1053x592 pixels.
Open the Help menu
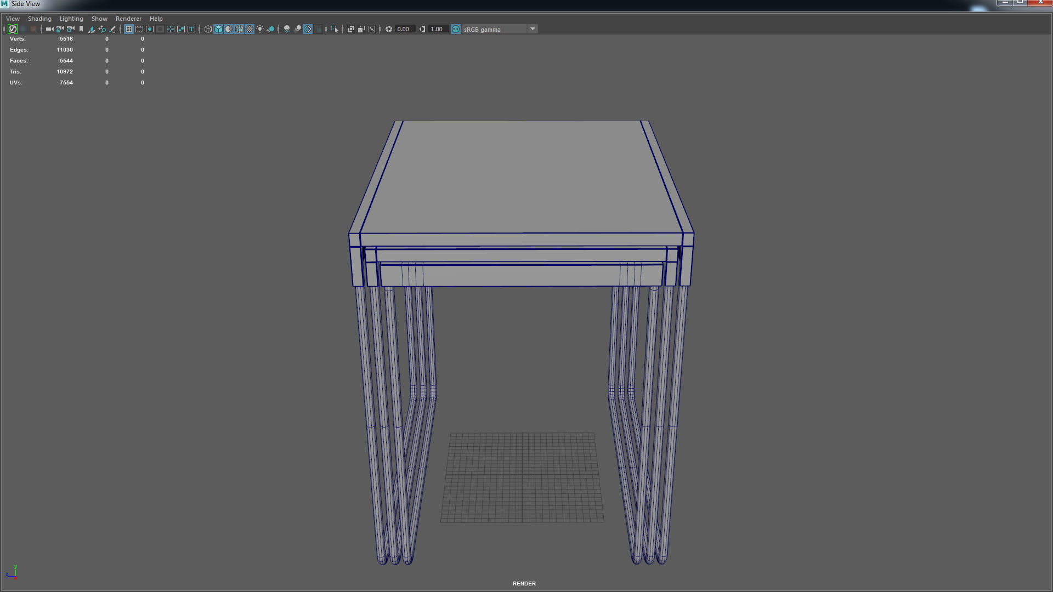pyautogui.click(x=156, y=19)
